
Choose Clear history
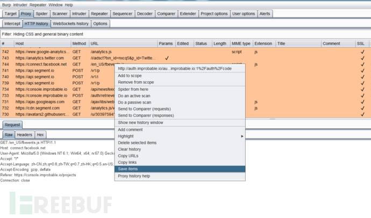(x=180, y=149)
